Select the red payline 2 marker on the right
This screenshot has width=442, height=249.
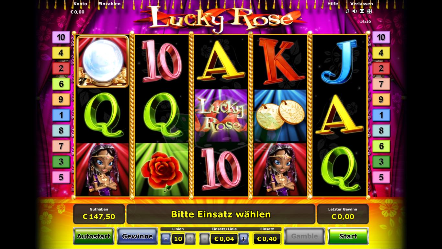click(x=381, y=68)
